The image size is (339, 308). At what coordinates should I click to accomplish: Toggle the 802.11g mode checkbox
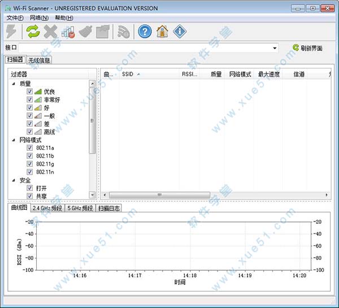point(29,164)
